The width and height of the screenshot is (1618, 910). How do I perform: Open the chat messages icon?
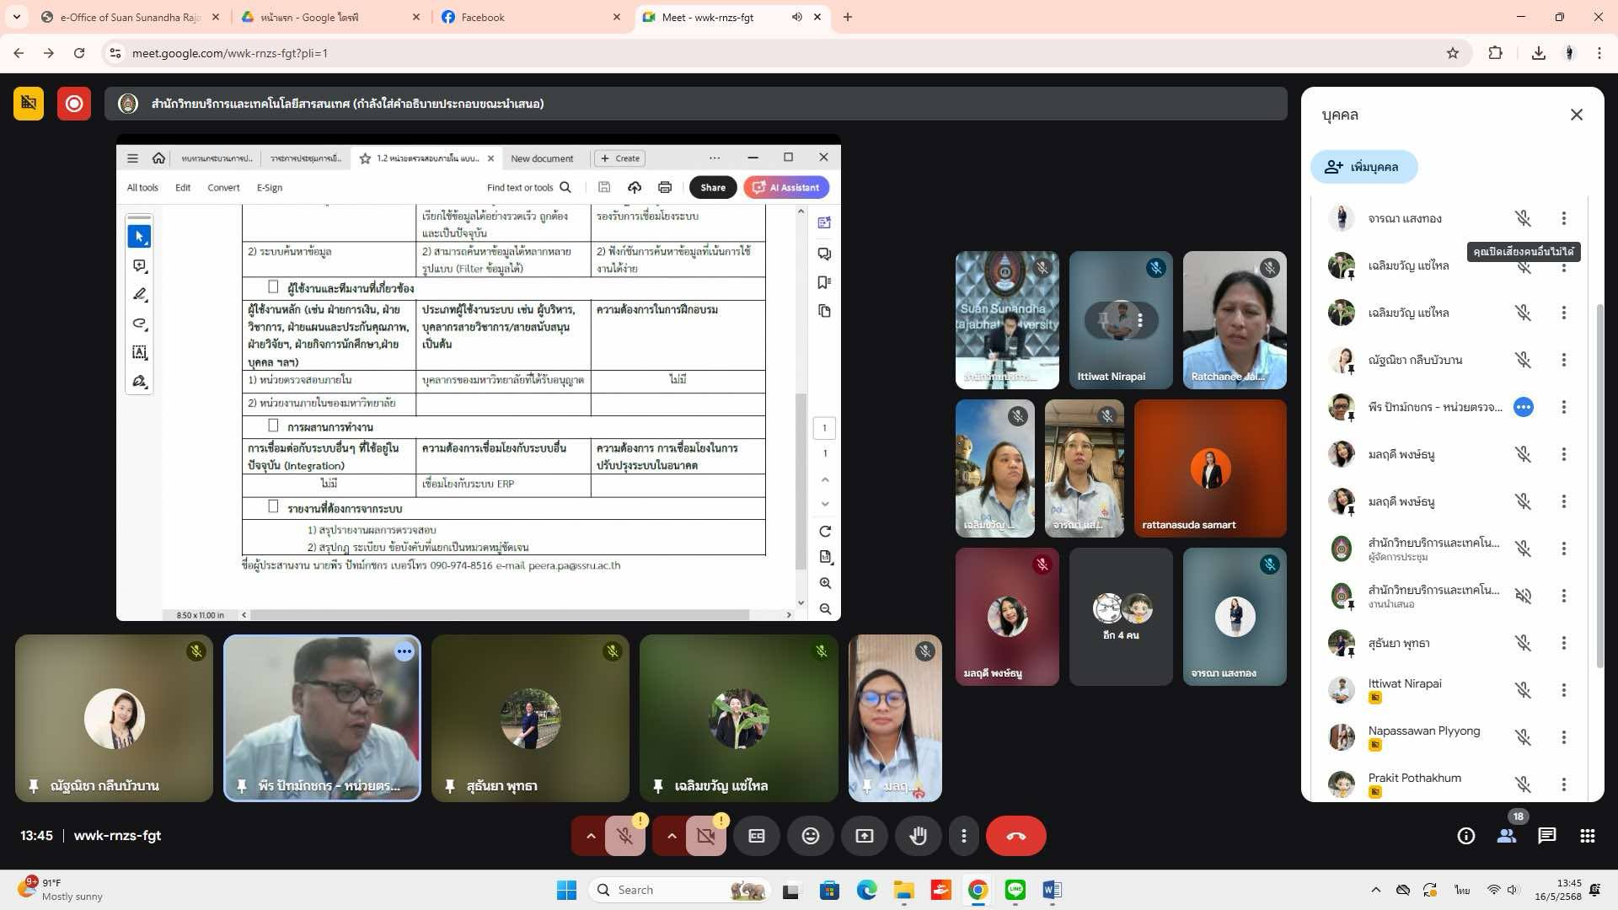1546,836
